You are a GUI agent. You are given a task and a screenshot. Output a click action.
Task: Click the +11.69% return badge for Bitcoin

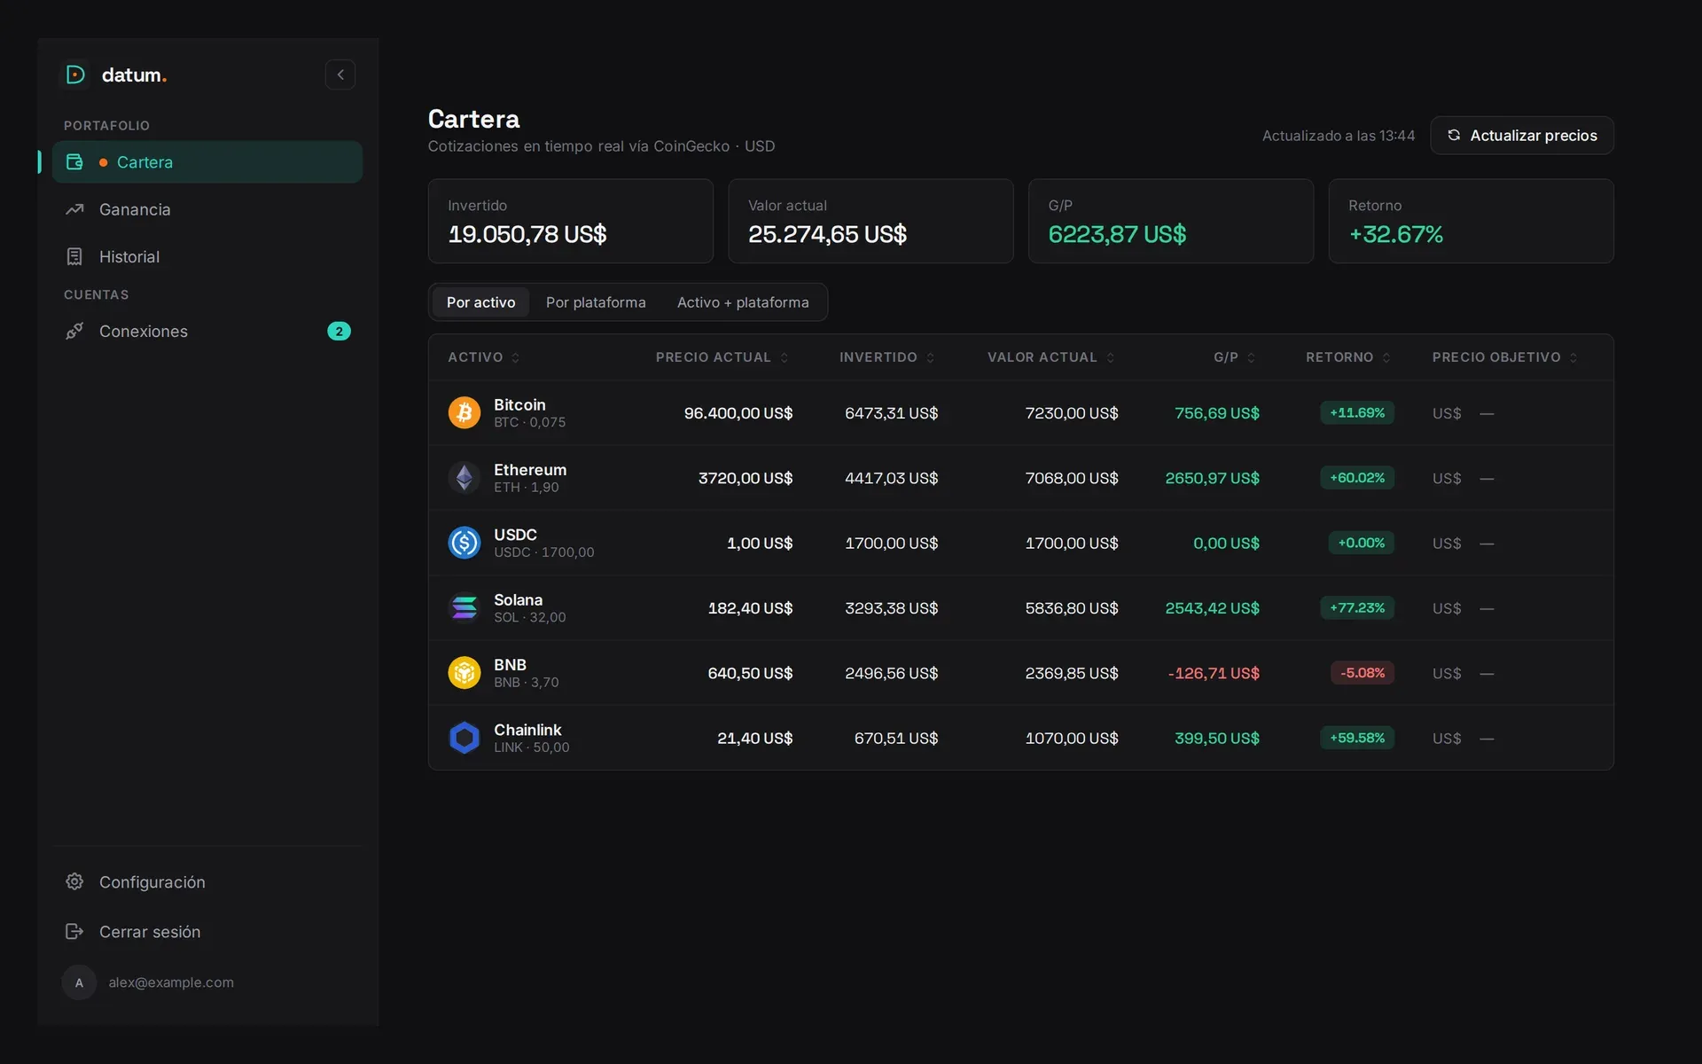tap(1357, 412)
